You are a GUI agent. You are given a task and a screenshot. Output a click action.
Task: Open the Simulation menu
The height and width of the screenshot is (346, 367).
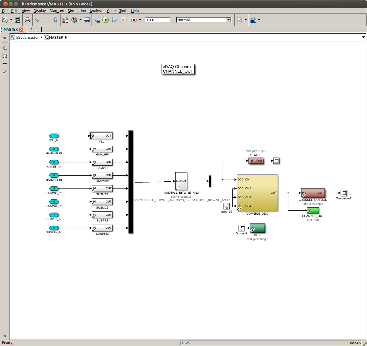[77, 11]
